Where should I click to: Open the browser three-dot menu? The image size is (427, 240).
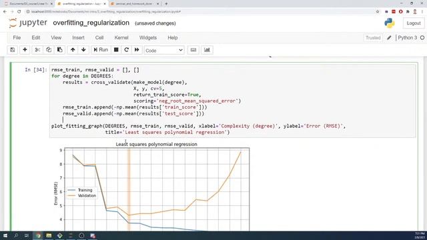[x=422, y=12]
